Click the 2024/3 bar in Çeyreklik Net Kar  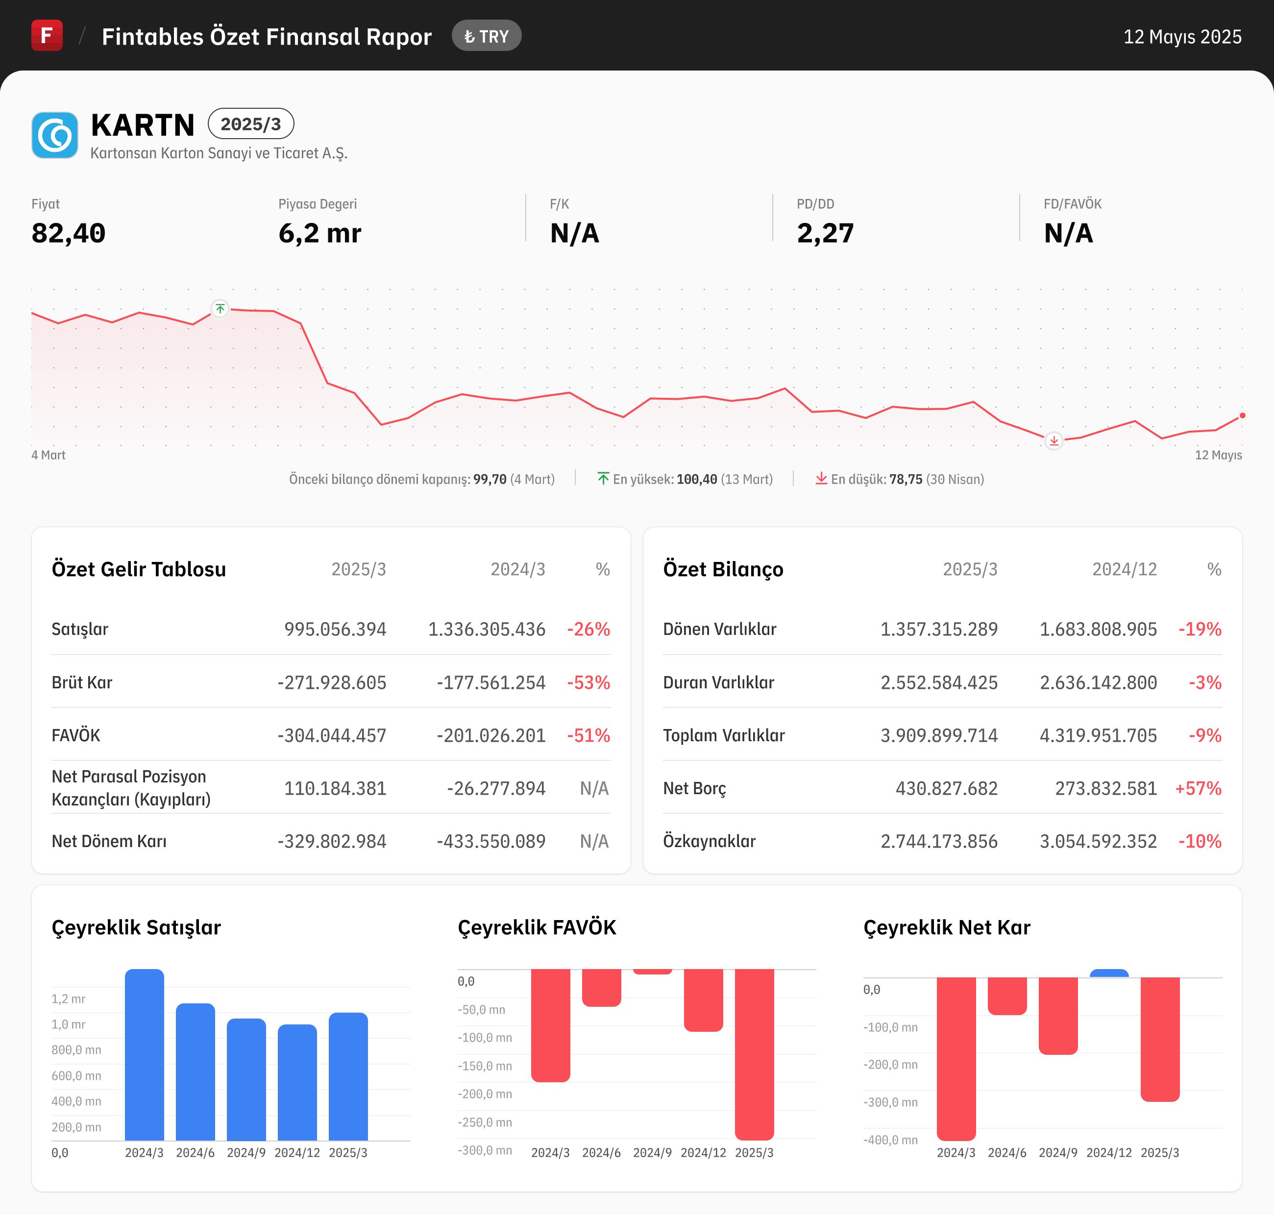point(956,1059)
